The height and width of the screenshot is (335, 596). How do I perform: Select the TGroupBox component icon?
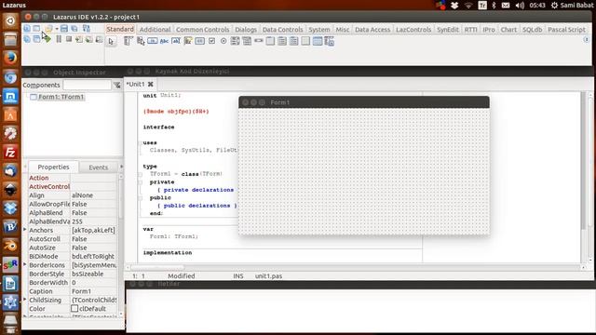(x=270, y=41)
